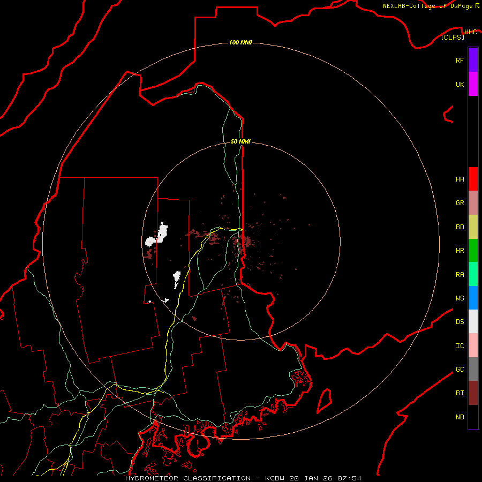482x482 pixels.
Task: Click the DS legend label
Action: click(x=460, y=322)
